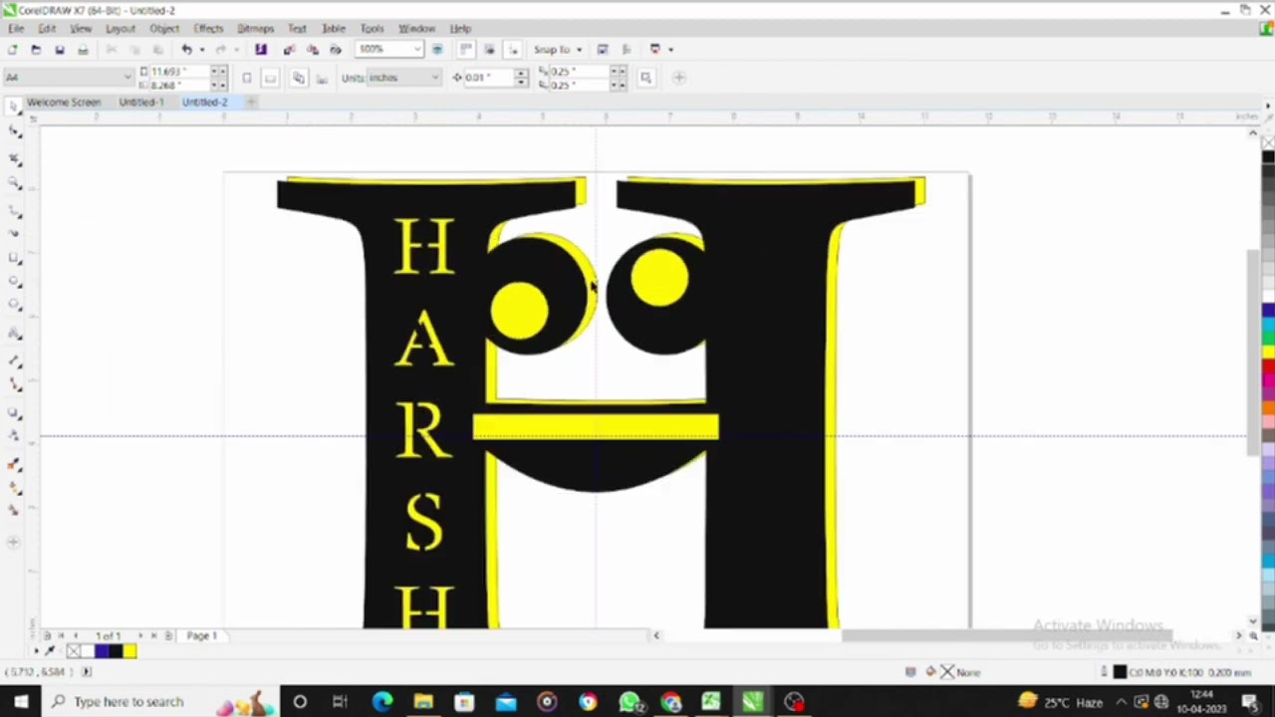
Task: Click the page width input field
Action: coord(177,72)
